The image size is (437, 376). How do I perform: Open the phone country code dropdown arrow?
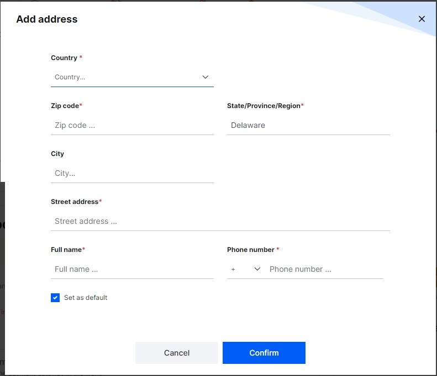click(x=257, y=269)
